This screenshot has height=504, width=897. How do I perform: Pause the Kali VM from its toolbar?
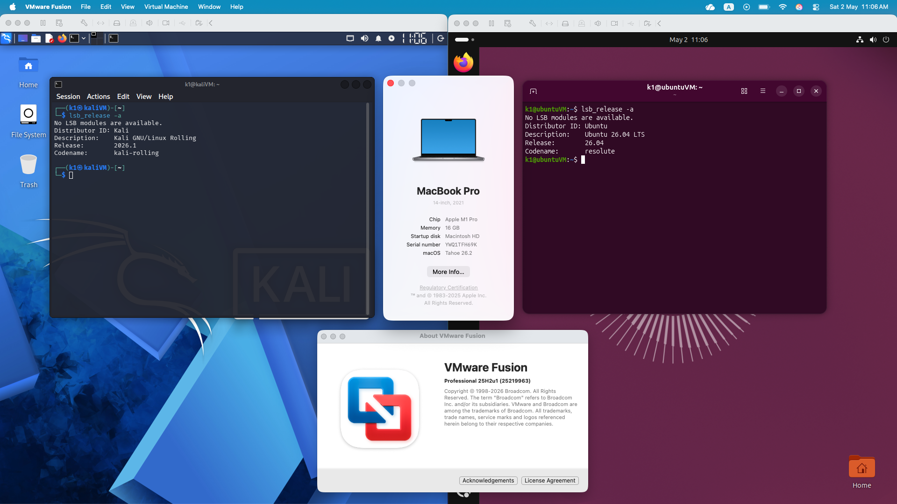coord(43,23)
